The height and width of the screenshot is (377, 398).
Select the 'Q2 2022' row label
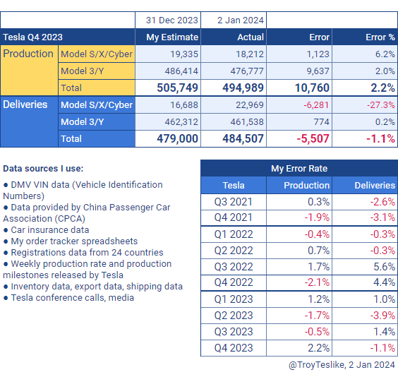234,251
